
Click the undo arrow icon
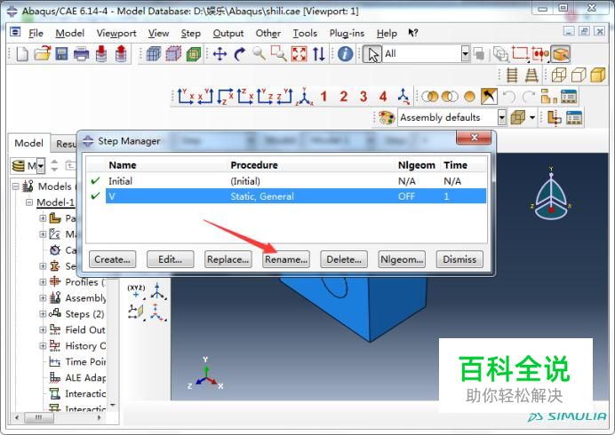509,97
